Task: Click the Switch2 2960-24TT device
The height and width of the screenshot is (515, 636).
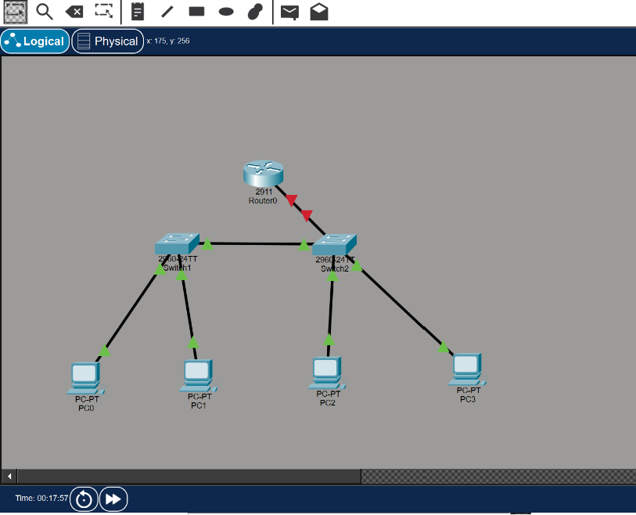Action: (335, 245)
